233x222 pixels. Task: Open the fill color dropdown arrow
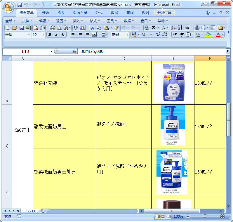213,35
